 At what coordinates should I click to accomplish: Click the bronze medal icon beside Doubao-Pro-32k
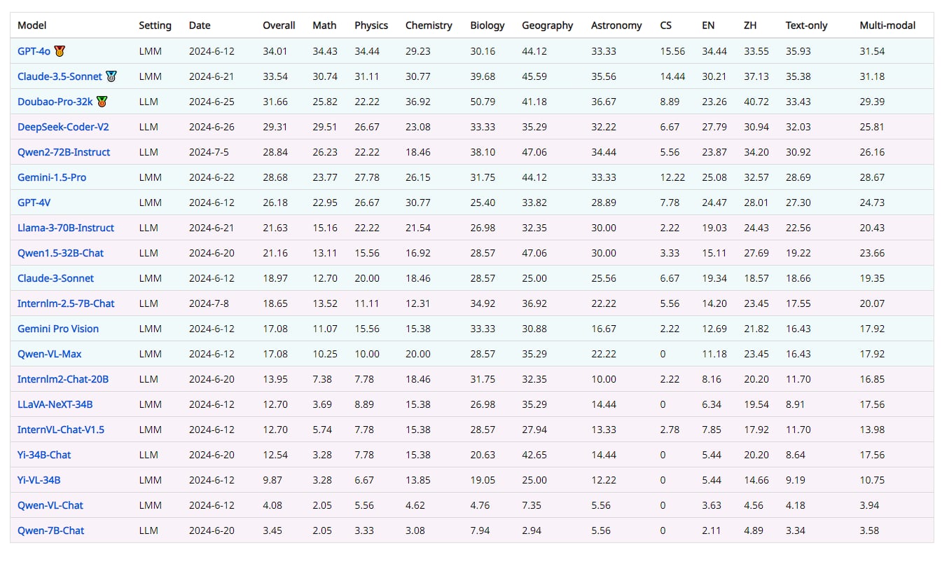click(102, 102)
